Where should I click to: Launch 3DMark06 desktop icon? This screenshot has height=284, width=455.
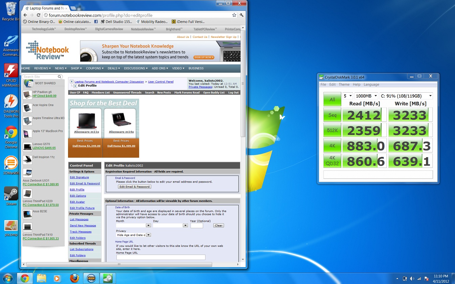[11, 165]
